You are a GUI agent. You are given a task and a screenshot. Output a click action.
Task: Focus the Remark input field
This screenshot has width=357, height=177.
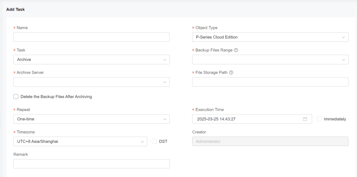pyautogui.click(x=91, y=164)
